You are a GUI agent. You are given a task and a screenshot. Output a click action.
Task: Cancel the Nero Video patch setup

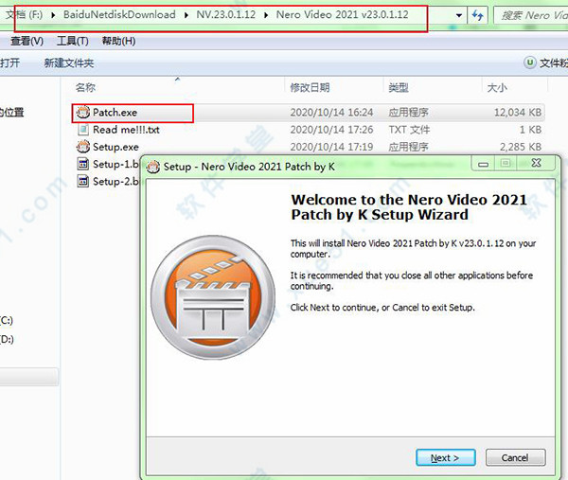coord(515,457)
